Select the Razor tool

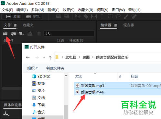click(x=86, y=16)
